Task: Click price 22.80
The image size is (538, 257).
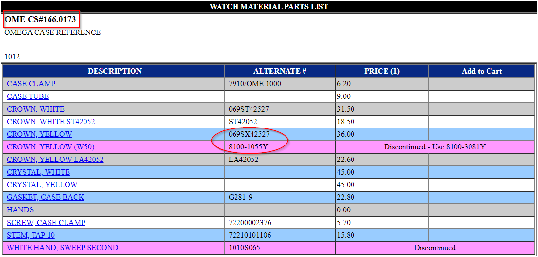Action: (346, 197)
